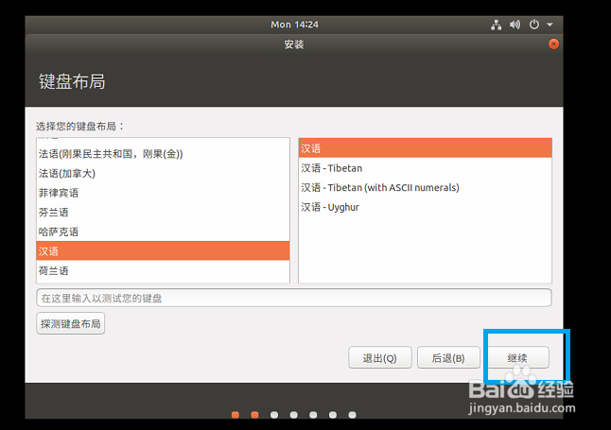This screenshot has height=430, width=611.
Task: Close the 安装 installer window
Action: (553, 44)
